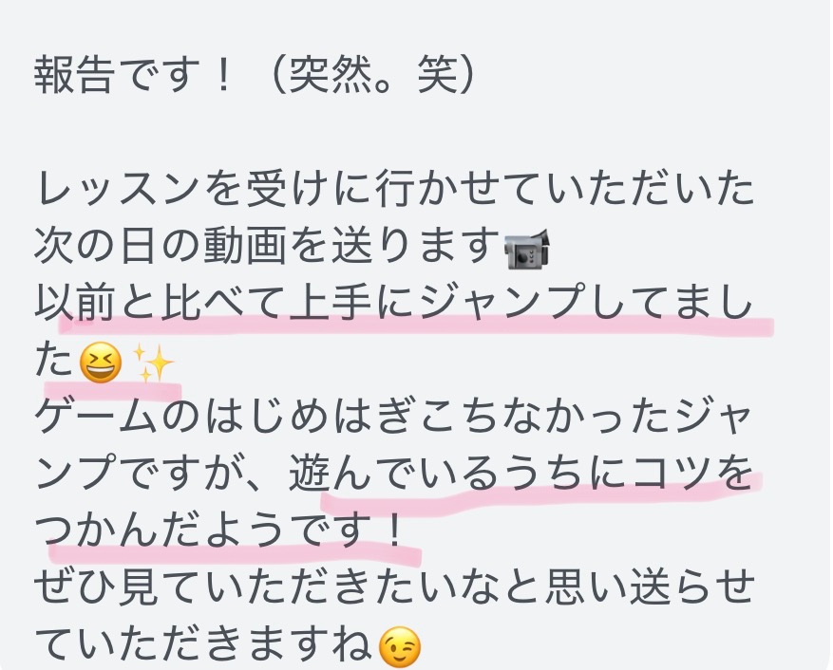Click the word ジャンプ in the highlighted line

501,305
